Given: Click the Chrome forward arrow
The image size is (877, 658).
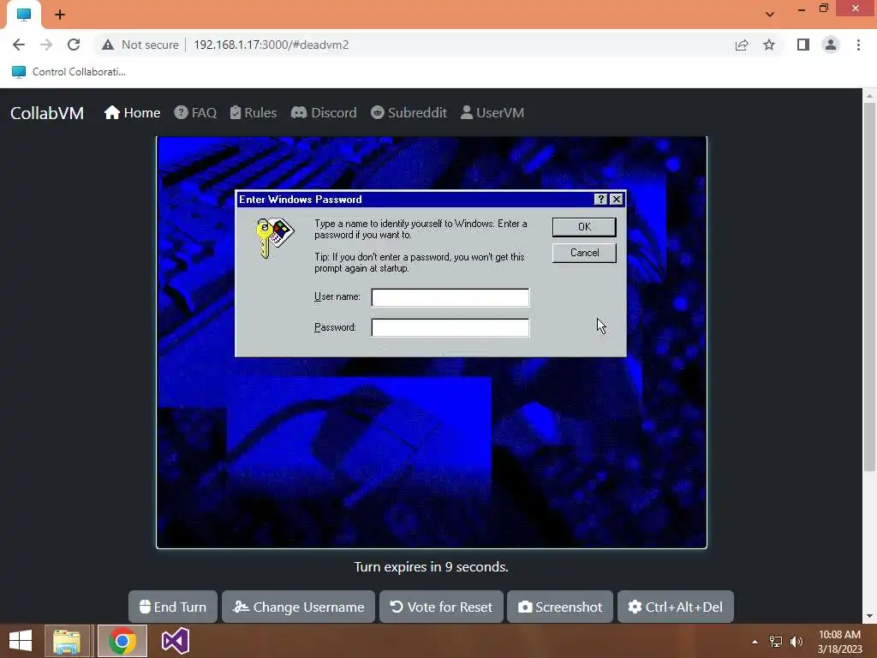Looking at the screenshot, I should 46,45.
